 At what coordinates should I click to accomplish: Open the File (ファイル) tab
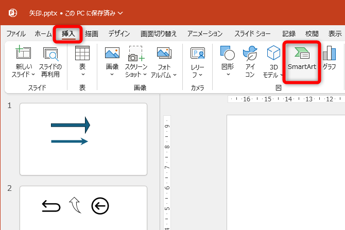(x=16, y=33)
